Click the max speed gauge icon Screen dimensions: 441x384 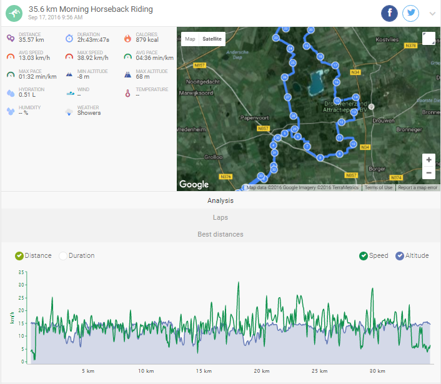(69, 56)
